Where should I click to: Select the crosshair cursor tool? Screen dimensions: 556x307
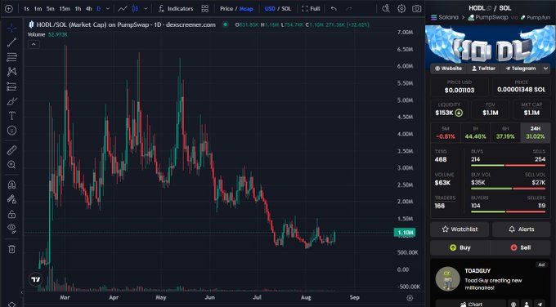point(11,28)
